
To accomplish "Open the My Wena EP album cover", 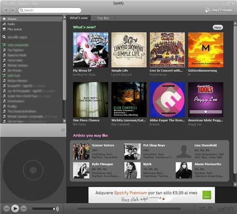I will point(91,50).
